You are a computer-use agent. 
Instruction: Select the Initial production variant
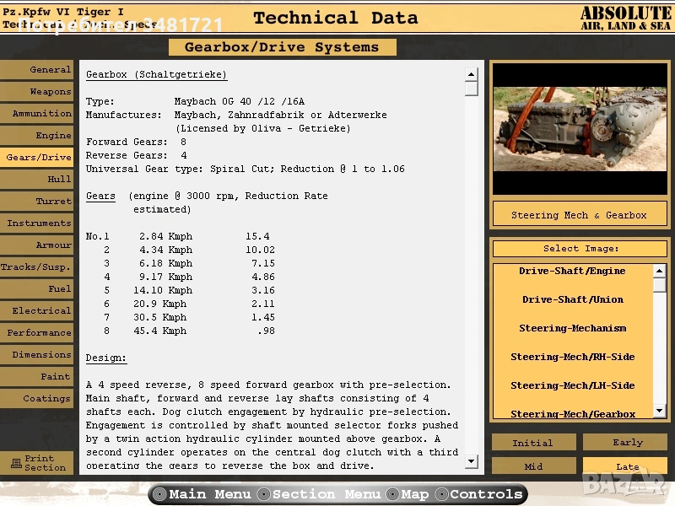[x=533, y=443]
